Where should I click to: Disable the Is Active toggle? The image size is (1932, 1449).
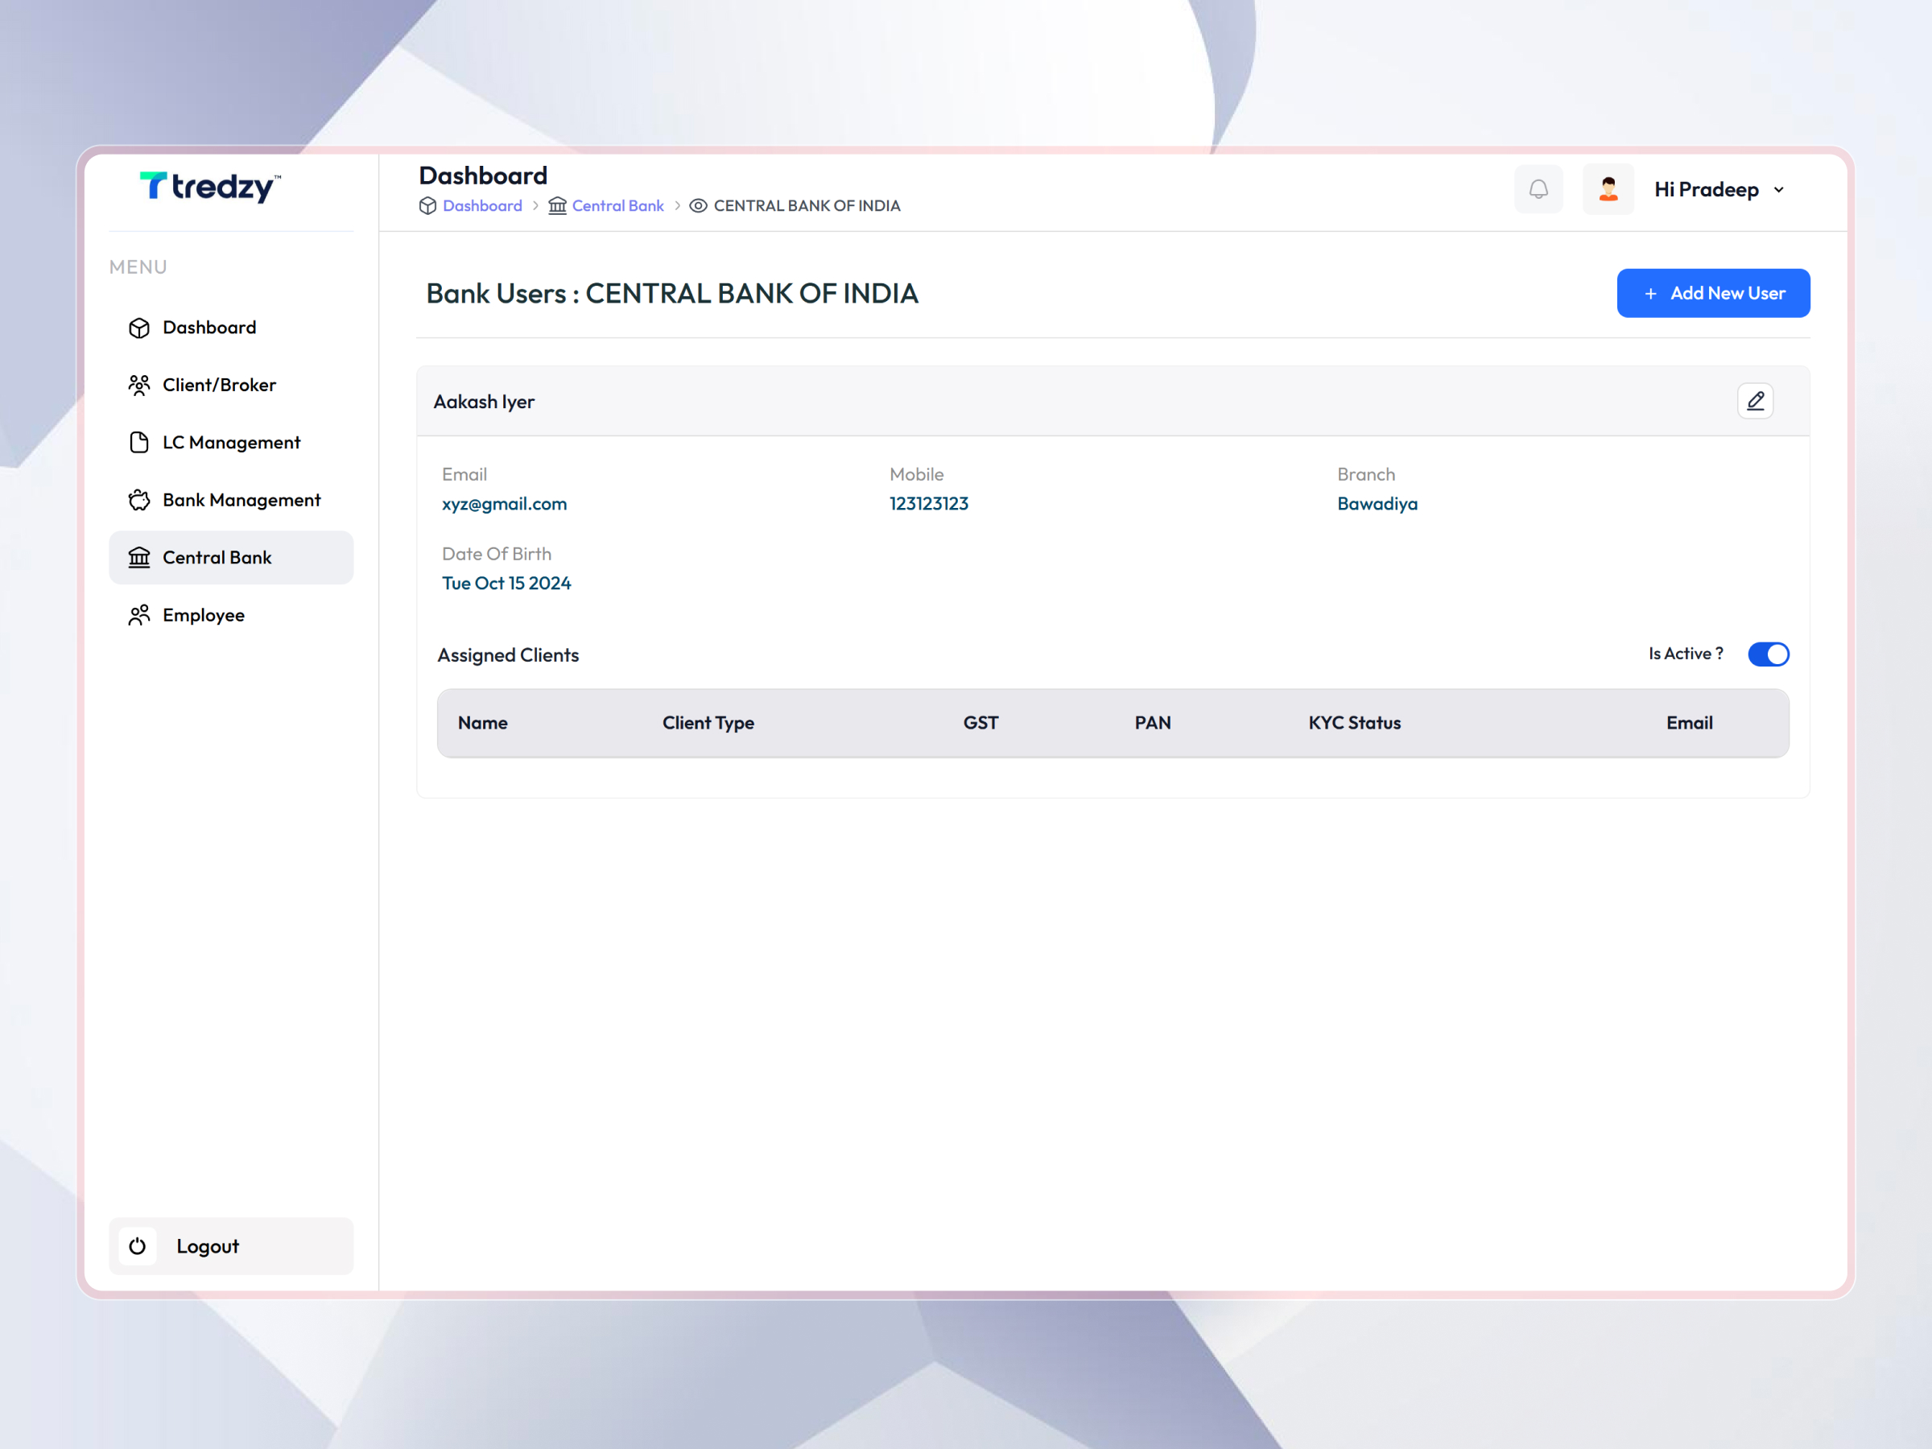coord(1769,654)
